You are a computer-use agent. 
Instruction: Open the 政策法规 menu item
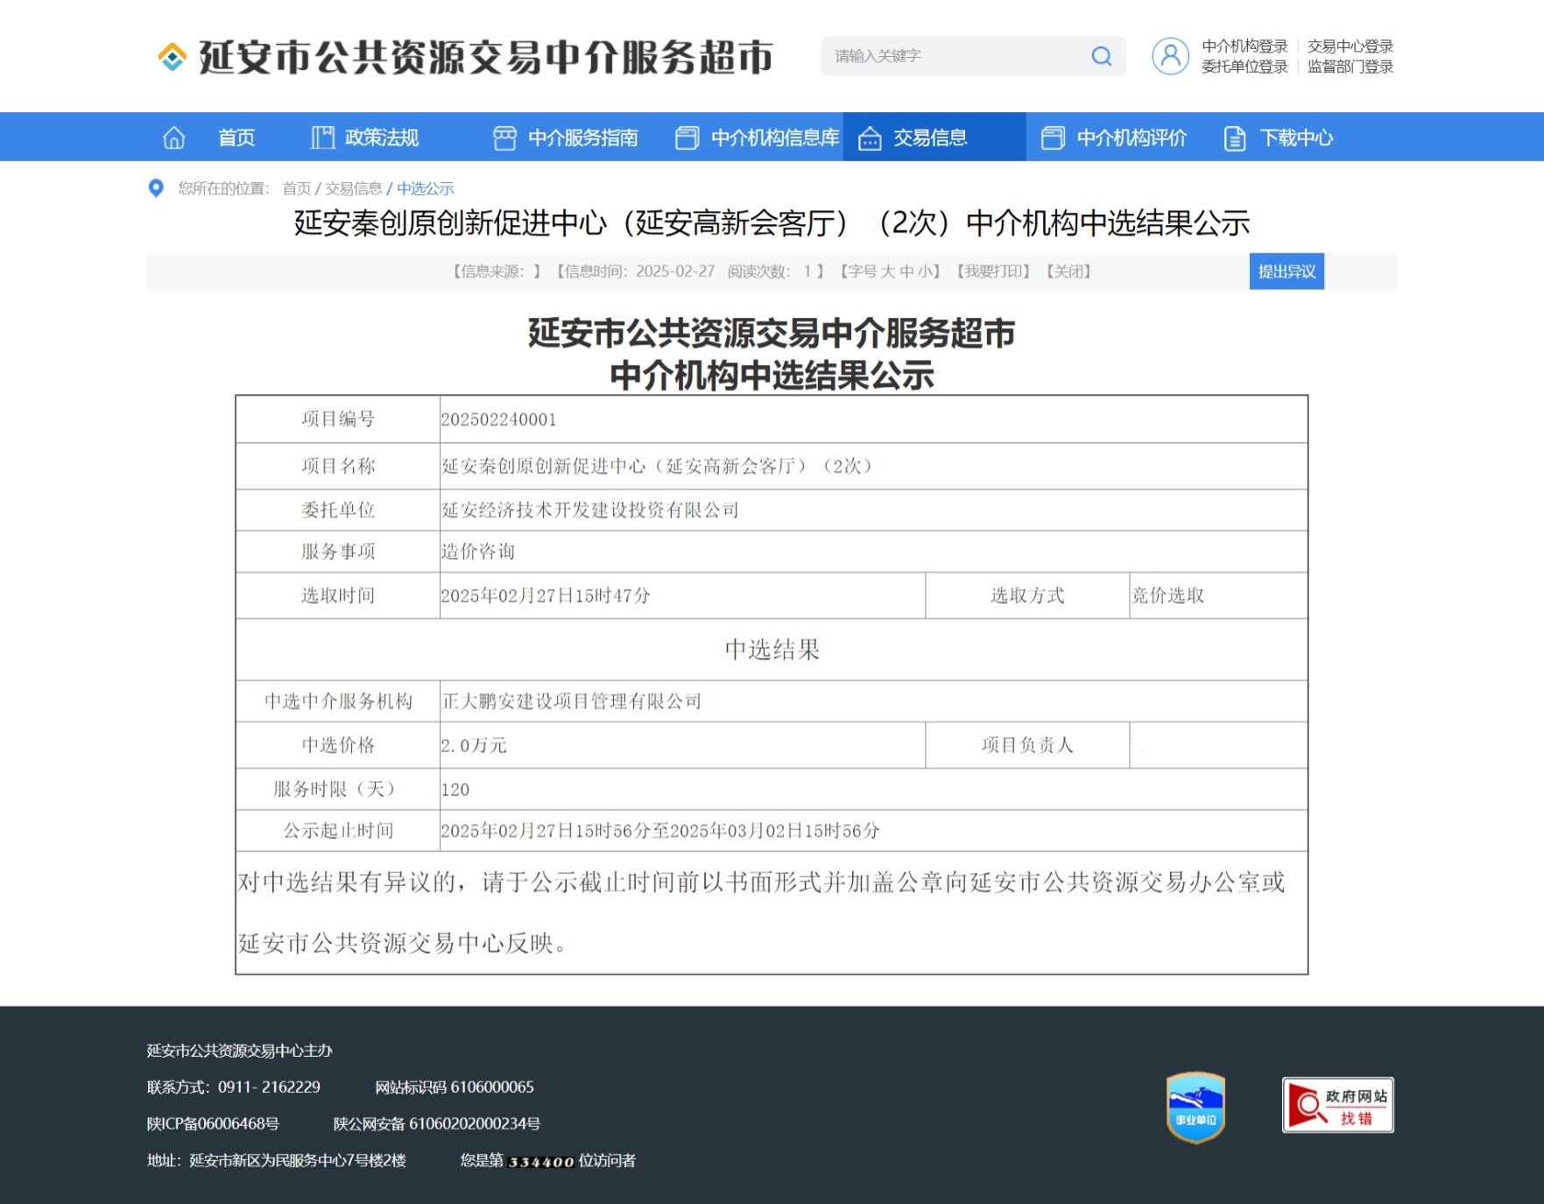coord(381,137)
